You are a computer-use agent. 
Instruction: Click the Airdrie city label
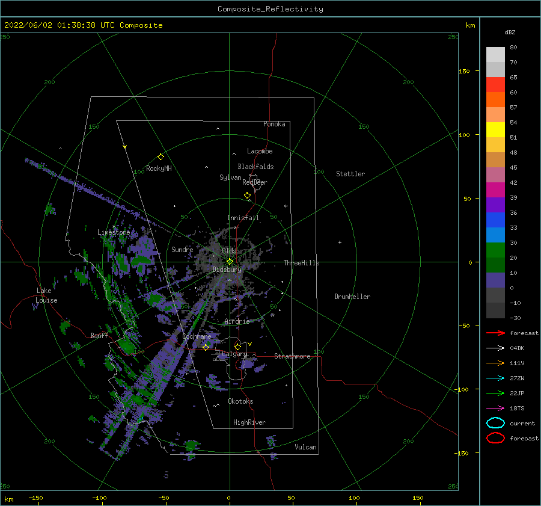coord(237,321)
